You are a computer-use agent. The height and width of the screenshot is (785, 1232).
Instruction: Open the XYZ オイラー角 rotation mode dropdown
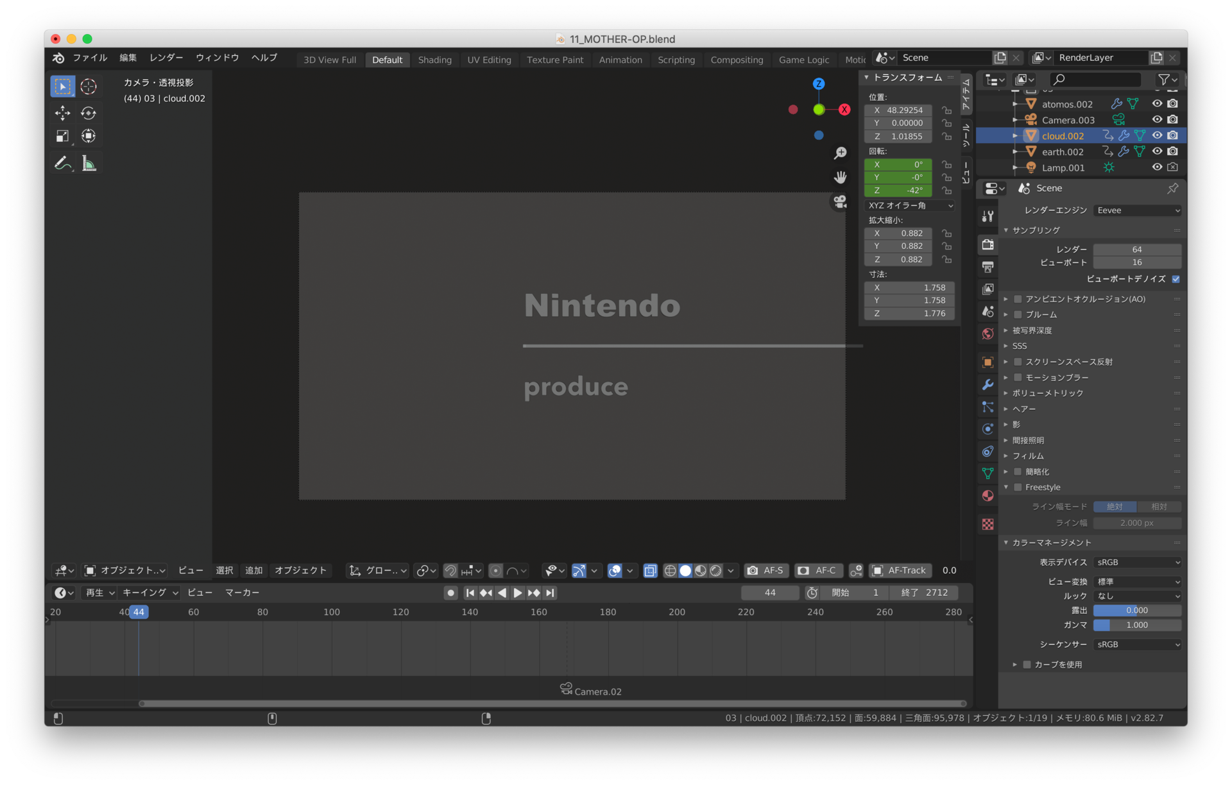pyautogui.click(x=909, y=206)
